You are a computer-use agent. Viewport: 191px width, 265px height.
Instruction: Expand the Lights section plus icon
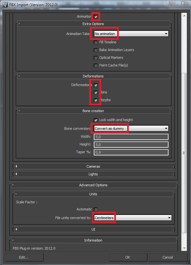pyautogui.click(x=16, y=174)
